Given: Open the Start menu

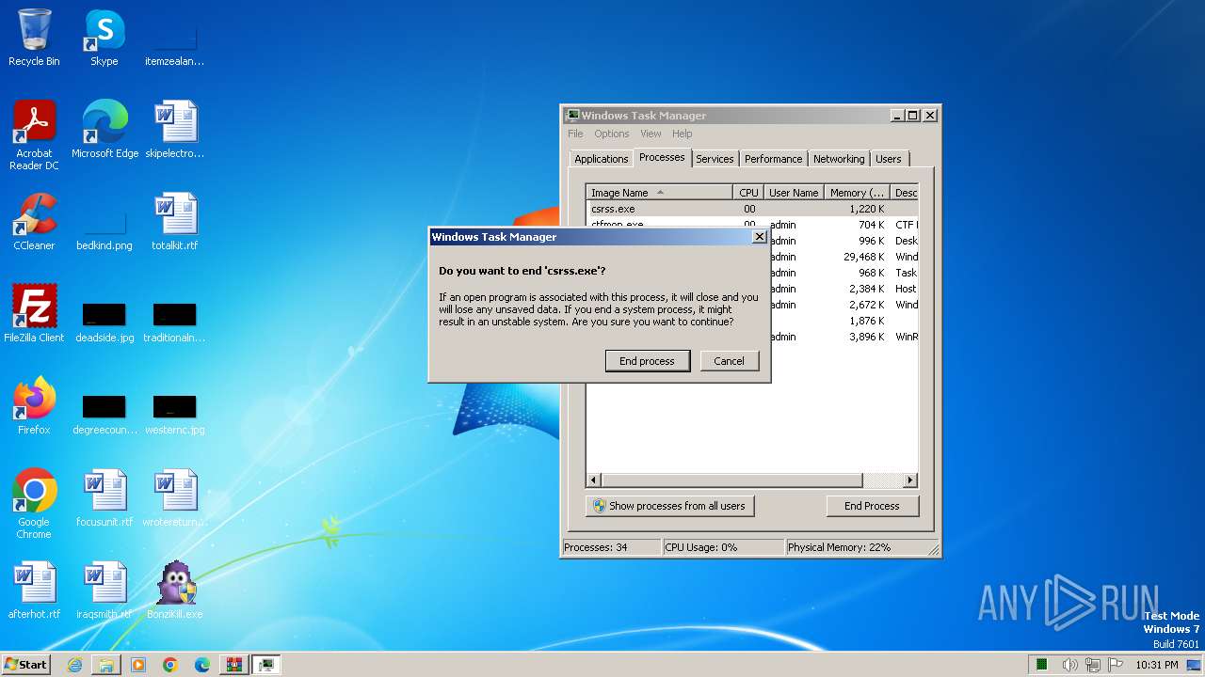Looking at the screenshot, I should pyautogui.click(x=25, y=664).
